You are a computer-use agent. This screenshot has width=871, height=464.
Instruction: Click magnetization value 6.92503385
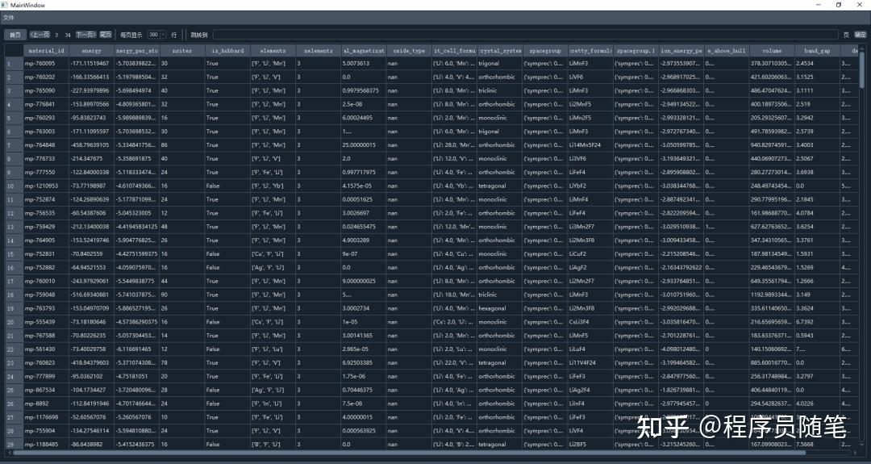click(363, 363)
